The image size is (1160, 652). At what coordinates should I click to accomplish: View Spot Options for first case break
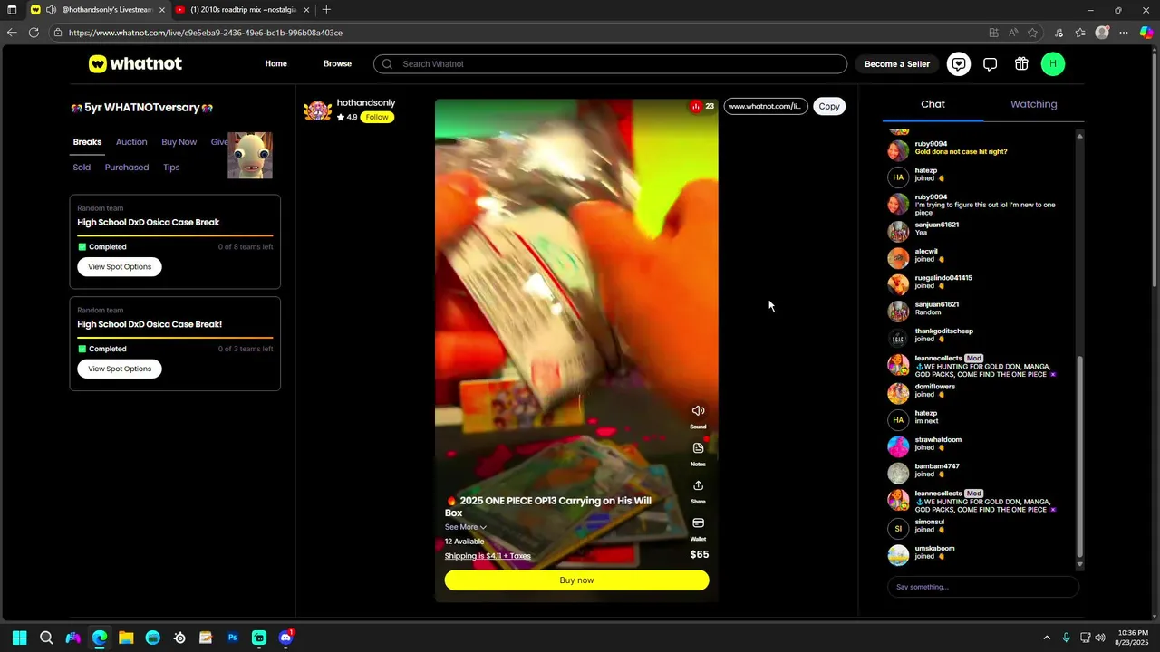pyautogui.click(x=120, y=267)
